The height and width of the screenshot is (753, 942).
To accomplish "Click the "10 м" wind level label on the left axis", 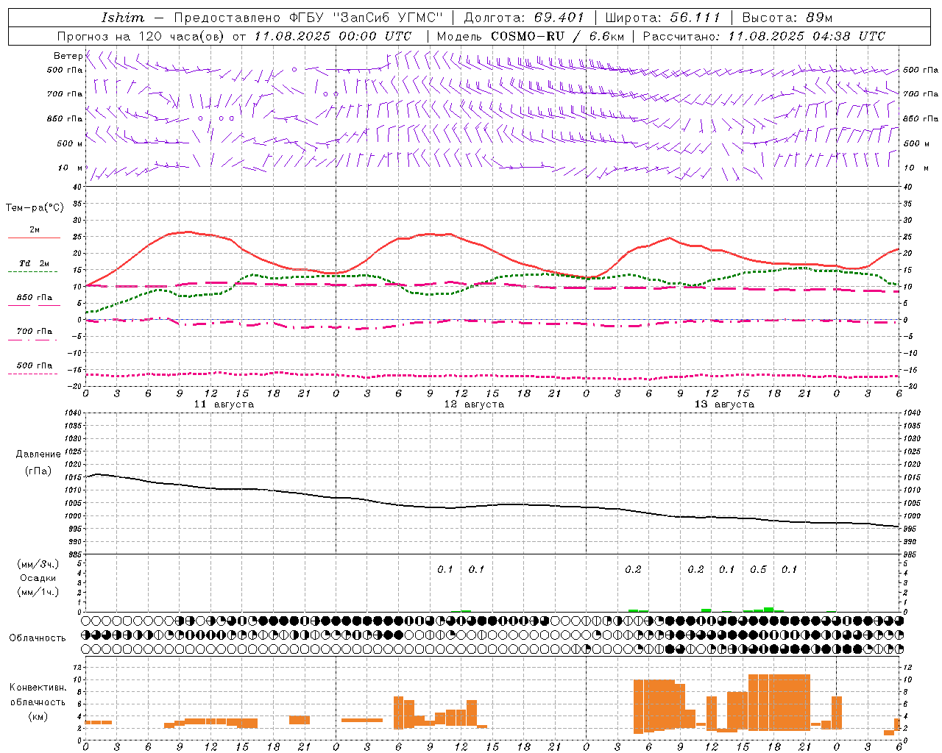I will click(x=71, y=168).
